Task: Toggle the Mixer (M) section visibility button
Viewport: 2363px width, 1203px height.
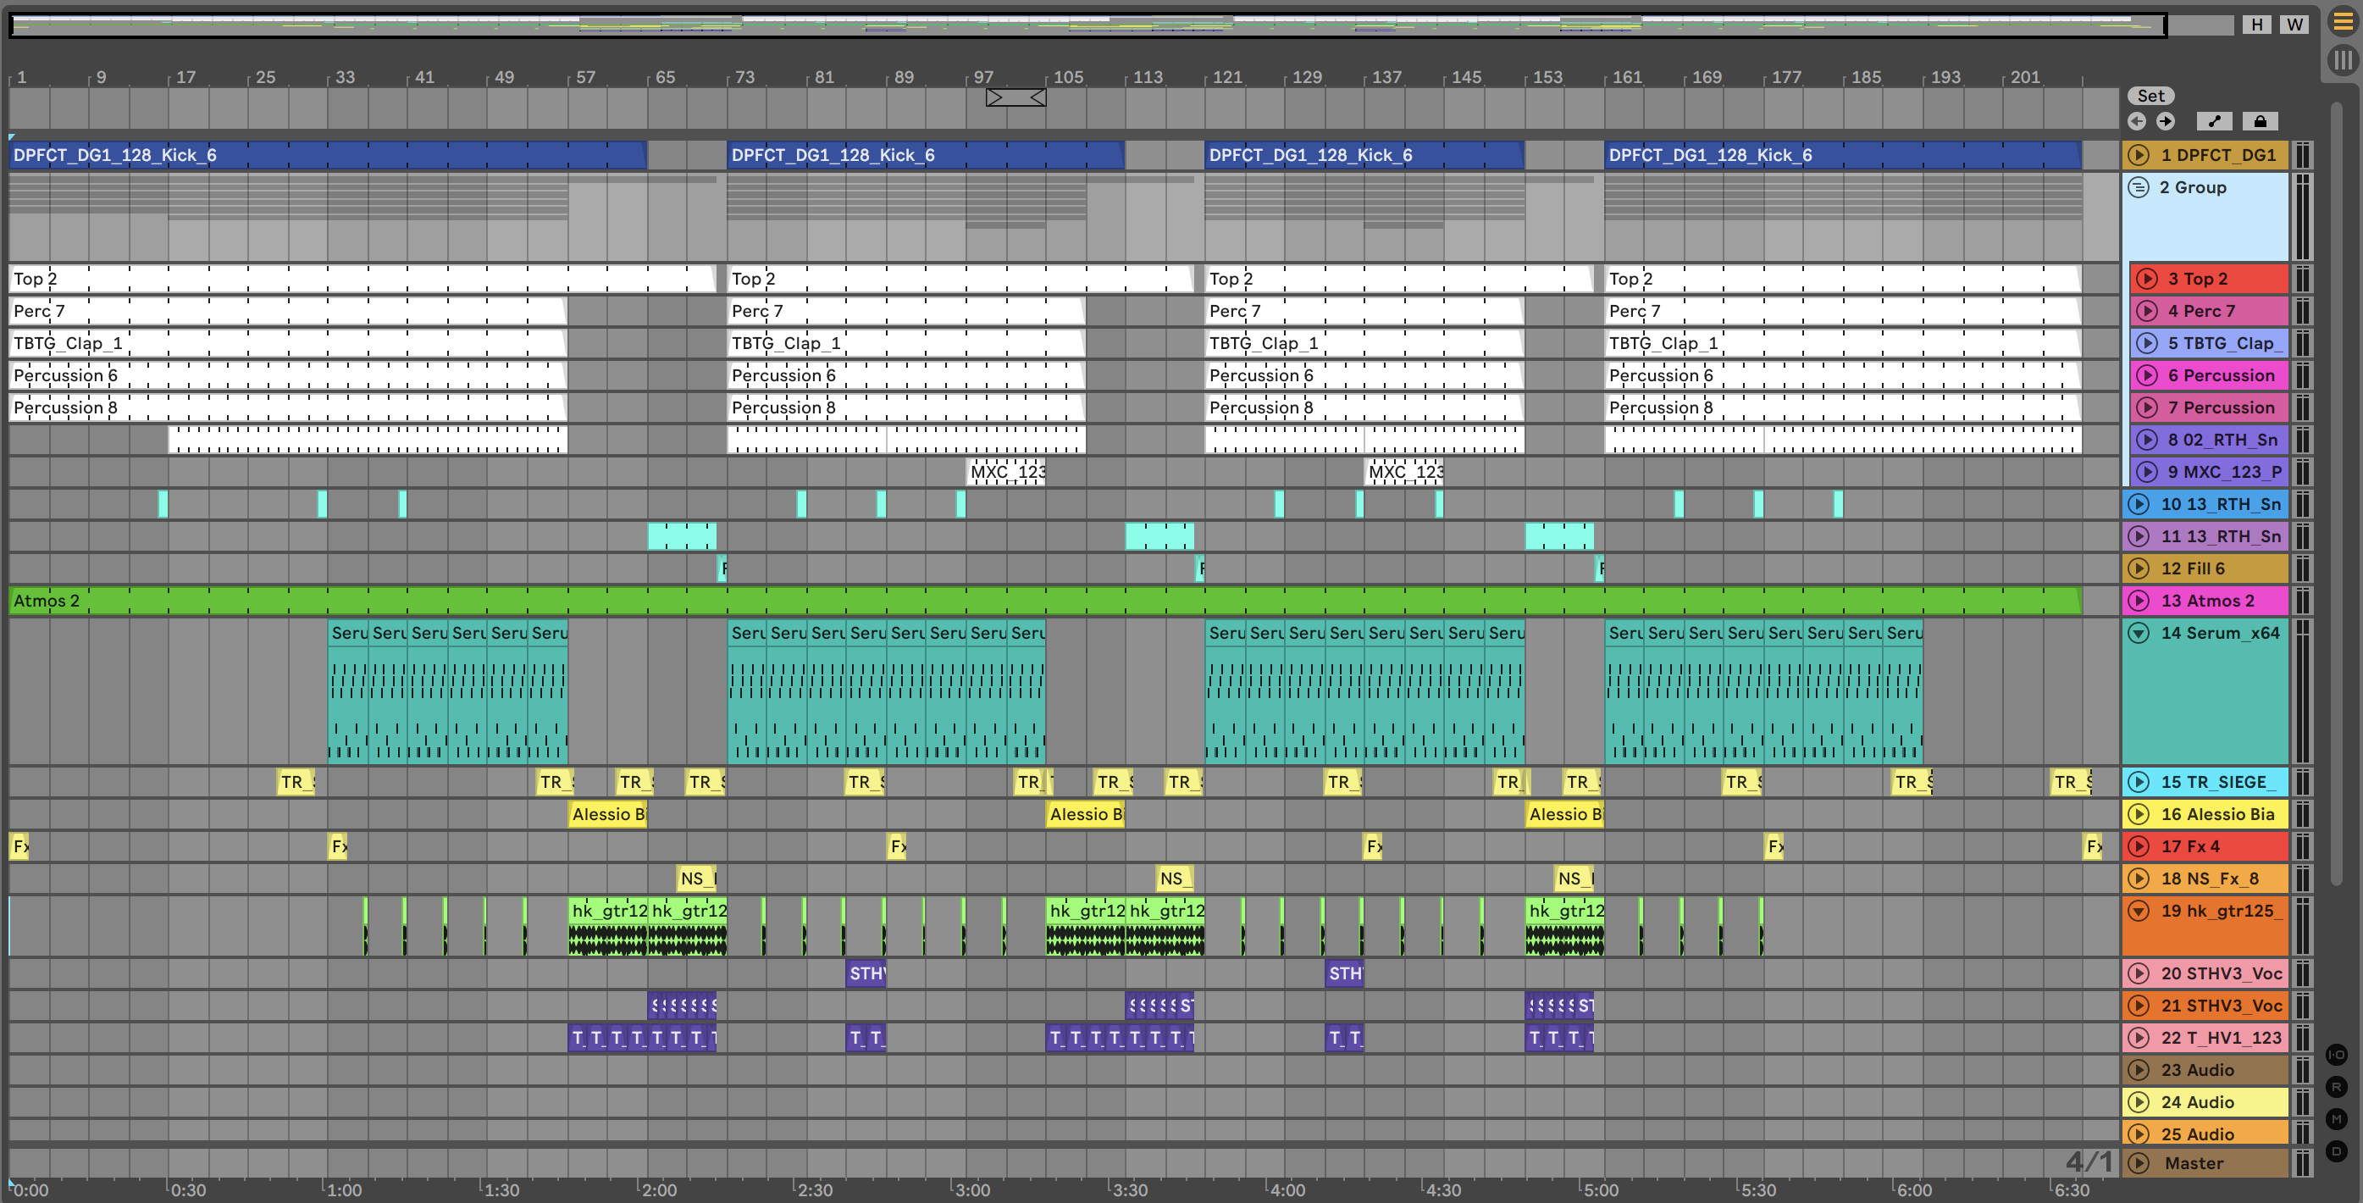Action: [x=2337, y=1118]
